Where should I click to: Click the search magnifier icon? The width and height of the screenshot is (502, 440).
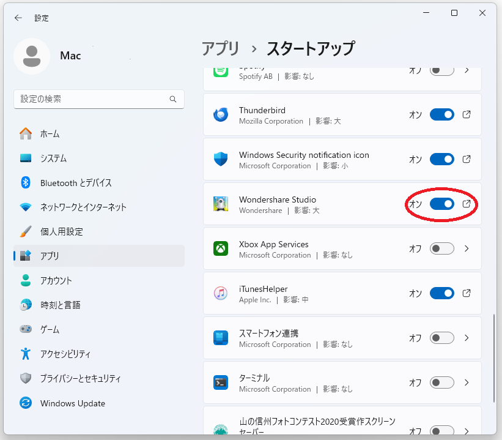[173, 99]
